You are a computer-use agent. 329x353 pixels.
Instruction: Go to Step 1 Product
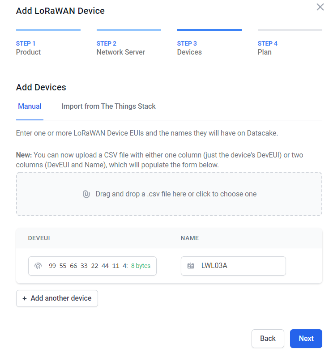[x=28, y=48]
